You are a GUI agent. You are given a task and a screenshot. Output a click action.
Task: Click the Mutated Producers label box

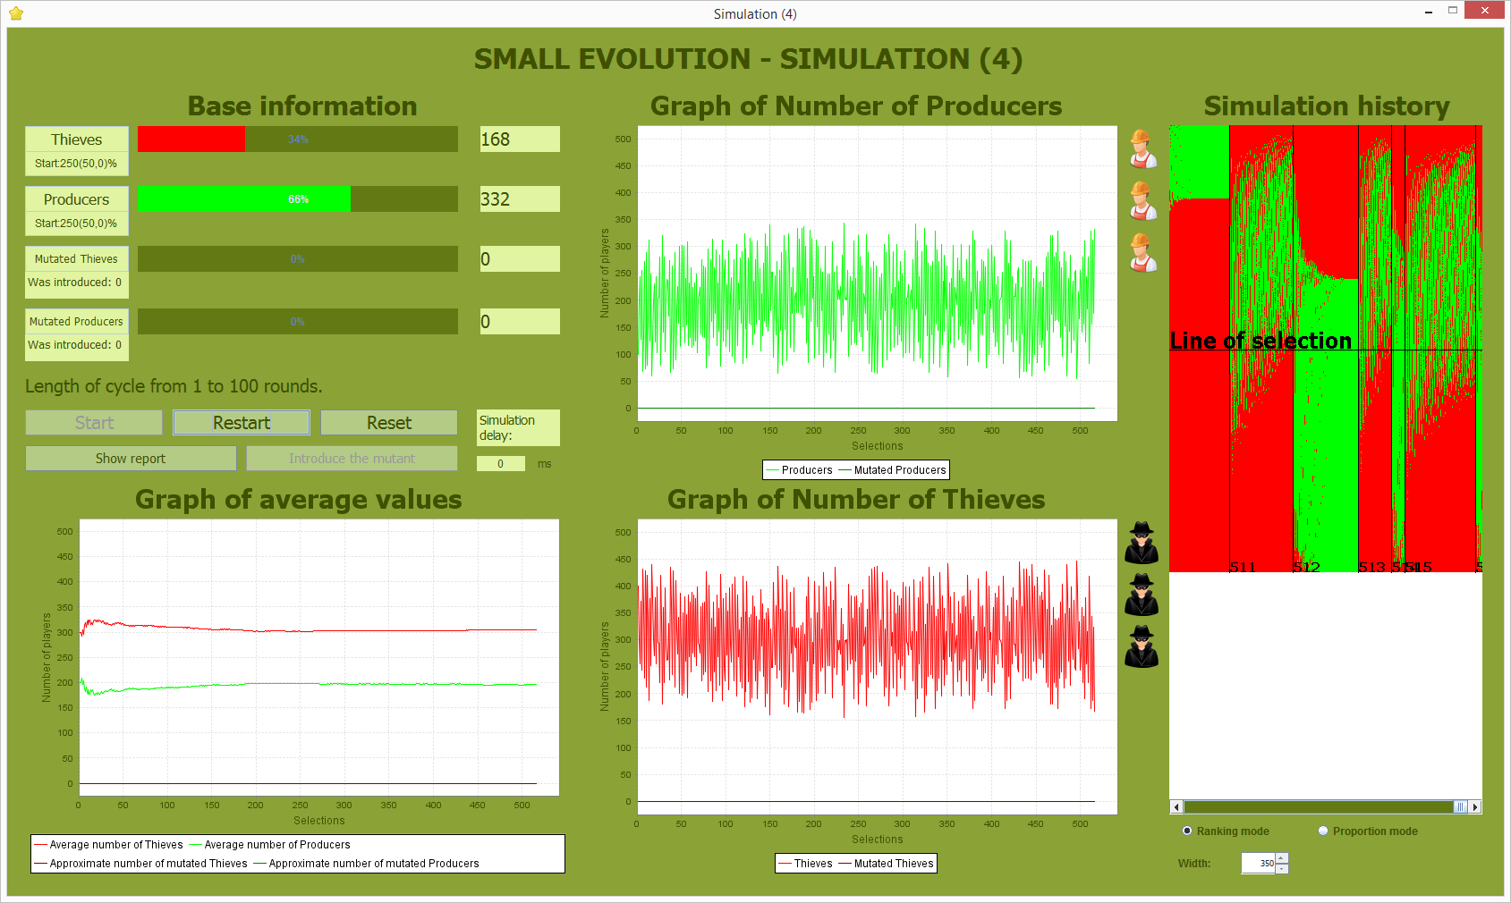[77, 321]
